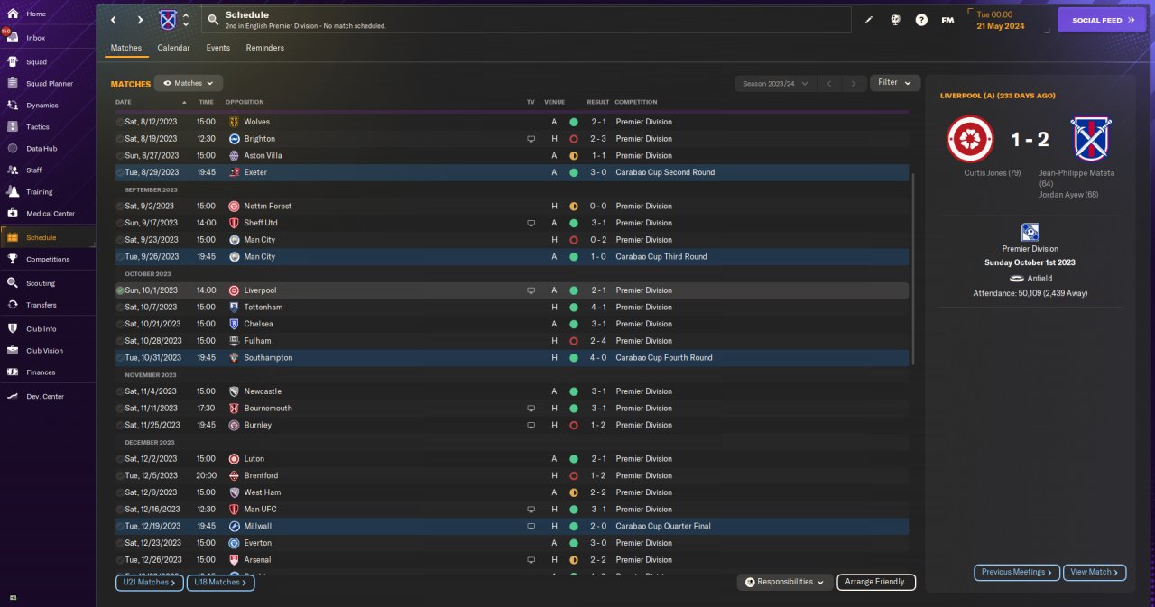This screenshot has width=1155, height=607.
Task: Click the orange result dot for Aston Villa
Action: click(x=574, y=155)
